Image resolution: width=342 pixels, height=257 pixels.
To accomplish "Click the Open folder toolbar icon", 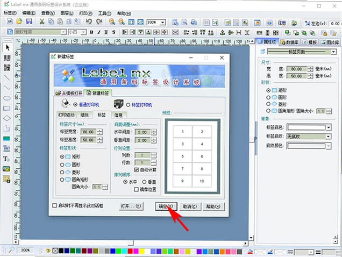I will pos(19,22).
